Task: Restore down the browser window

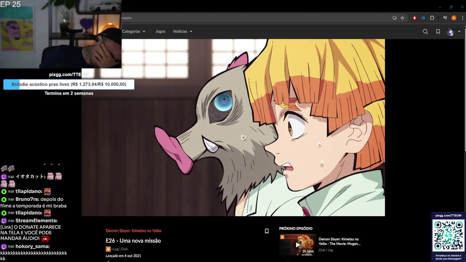Action: click(x=451, y=7)
